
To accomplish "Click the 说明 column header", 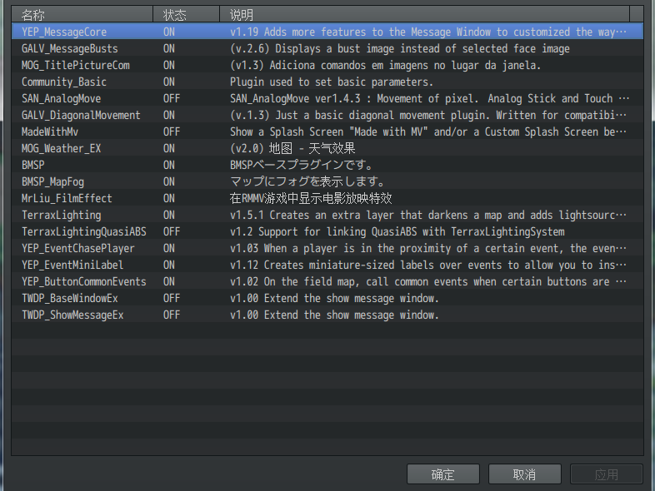I will point(424,15).
